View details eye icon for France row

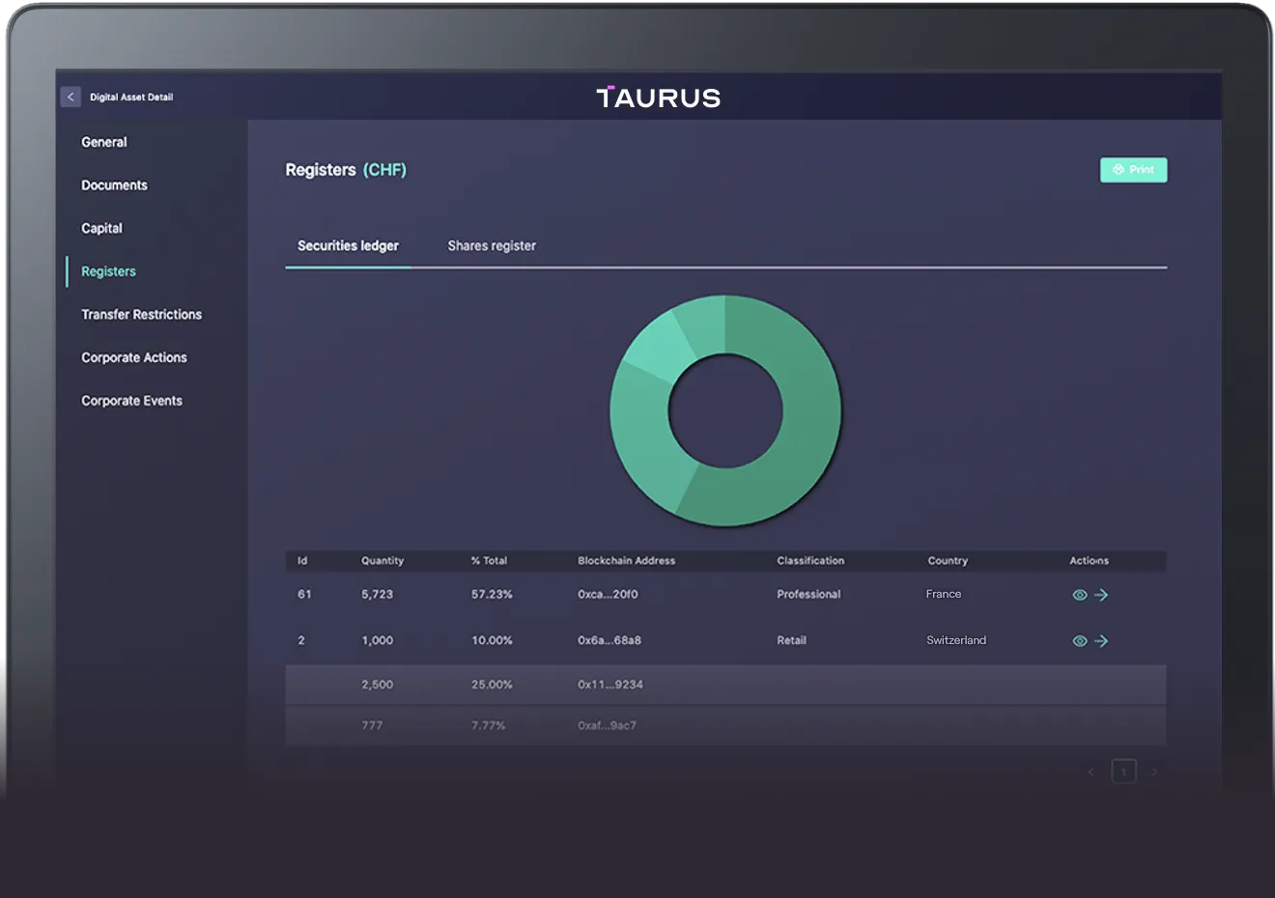(x=1080, y=595)
